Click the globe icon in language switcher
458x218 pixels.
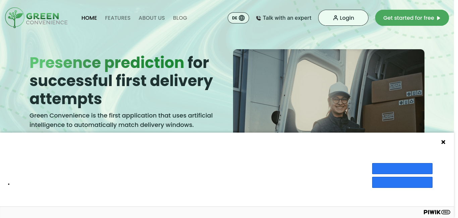point(242,18)
